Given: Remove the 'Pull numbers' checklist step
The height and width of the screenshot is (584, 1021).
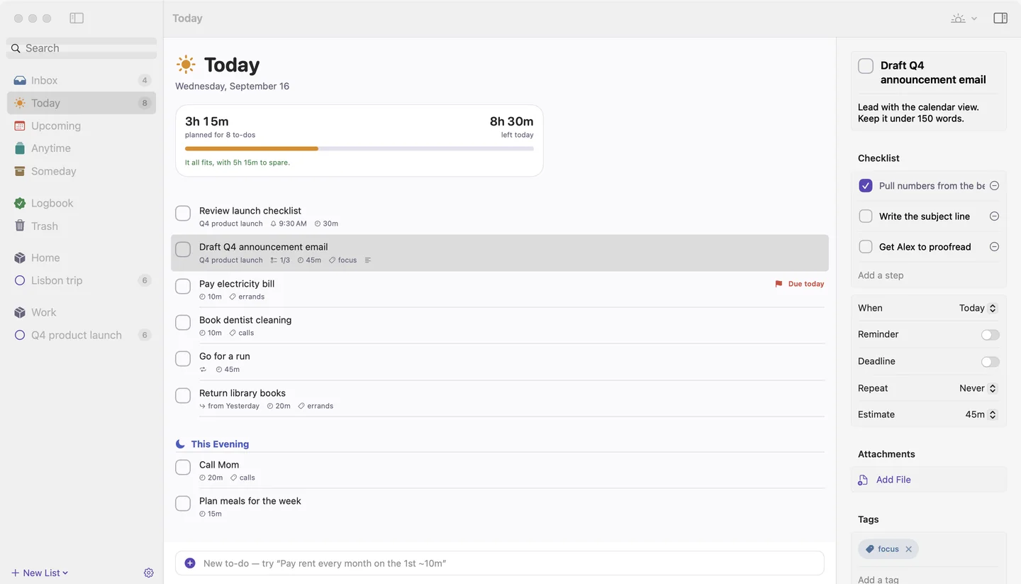Looking at the screenshot, I should [994, 186].
